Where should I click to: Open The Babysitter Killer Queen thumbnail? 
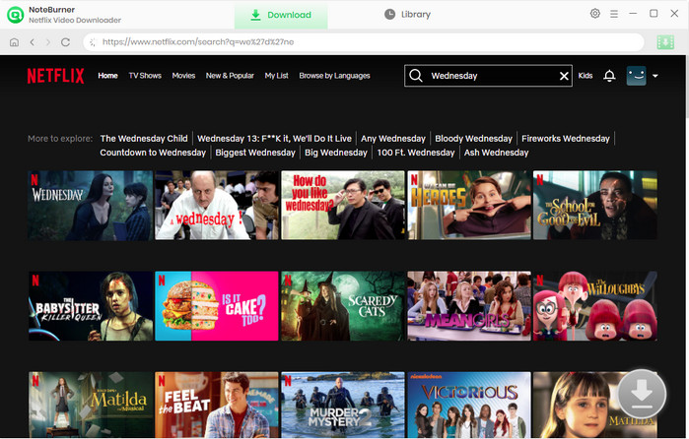[x=91, y=306]
